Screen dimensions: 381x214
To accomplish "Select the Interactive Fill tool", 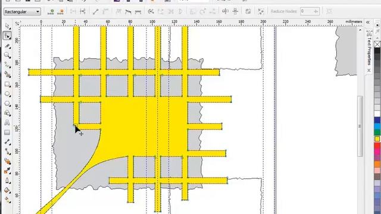I will click(7, 200).
